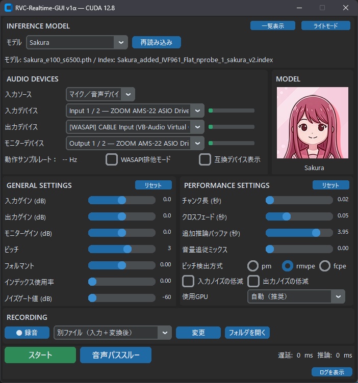358x383 pixels.
Task: Open the モニターデバイス Output 1/2 dropdown
Action: [135, 143]
